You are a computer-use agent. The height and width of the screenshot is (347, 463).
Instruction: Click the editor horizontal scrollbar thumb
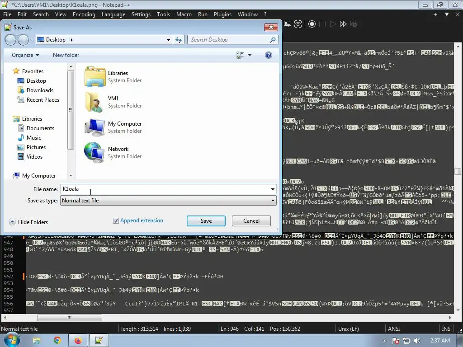coord(69,318)
